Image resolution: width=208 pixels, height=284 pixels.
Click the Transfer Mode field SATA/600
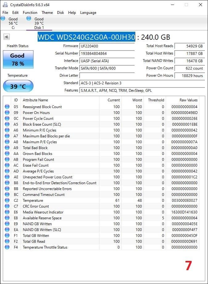click(x=107, y=68)
